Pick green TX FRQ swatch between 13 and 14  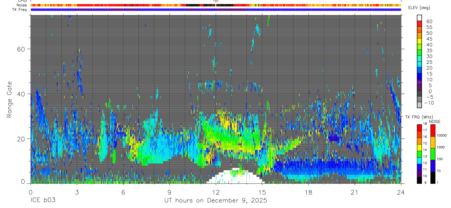(x=419, y=153)
